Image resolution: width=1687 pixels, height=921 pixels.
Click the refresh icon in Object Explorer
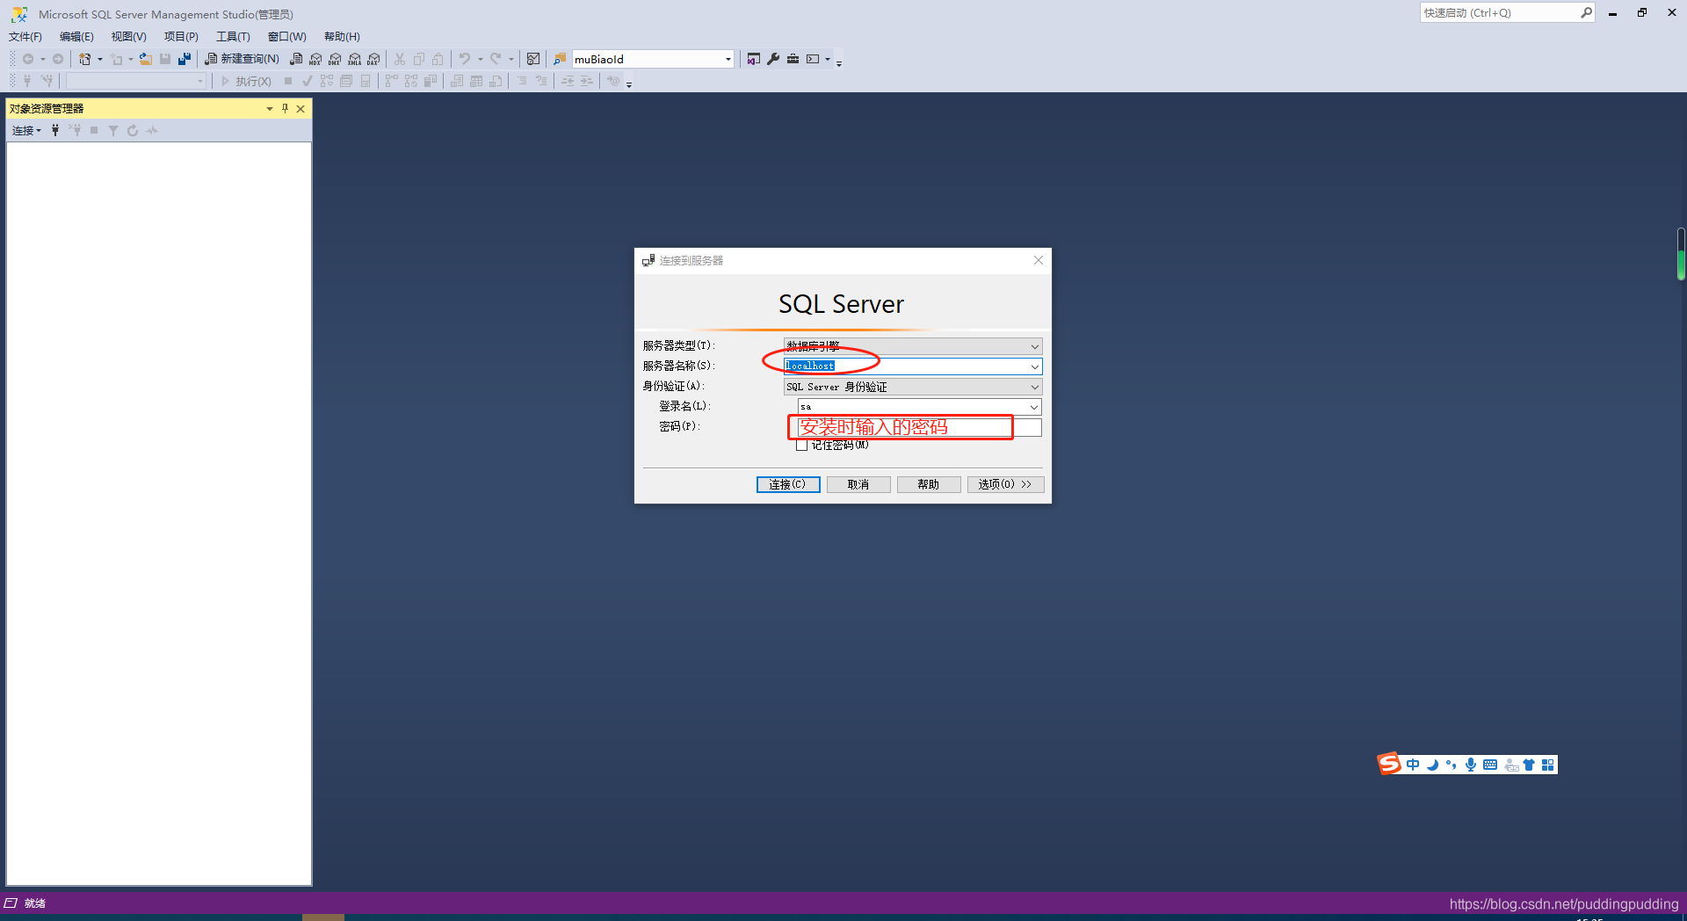(133, 130)
